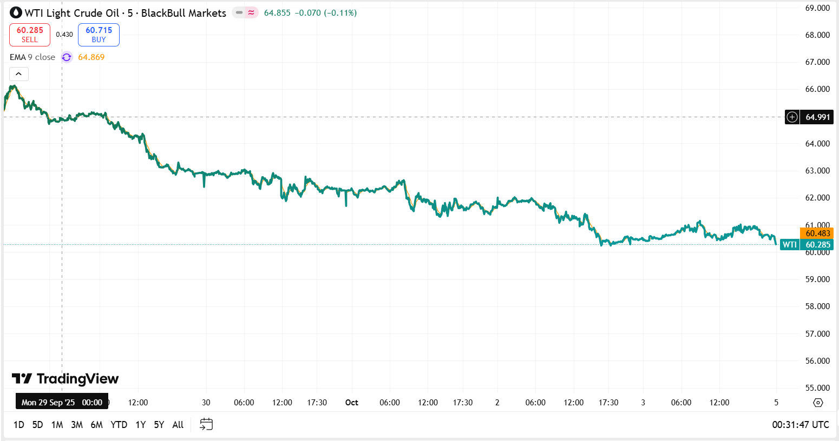
Task: Collapse the indicator legend with chevron arrow
Action: pos(19,74)
